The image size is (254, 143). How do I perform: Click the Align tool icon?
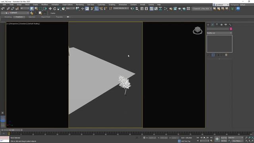click(137, 9)
